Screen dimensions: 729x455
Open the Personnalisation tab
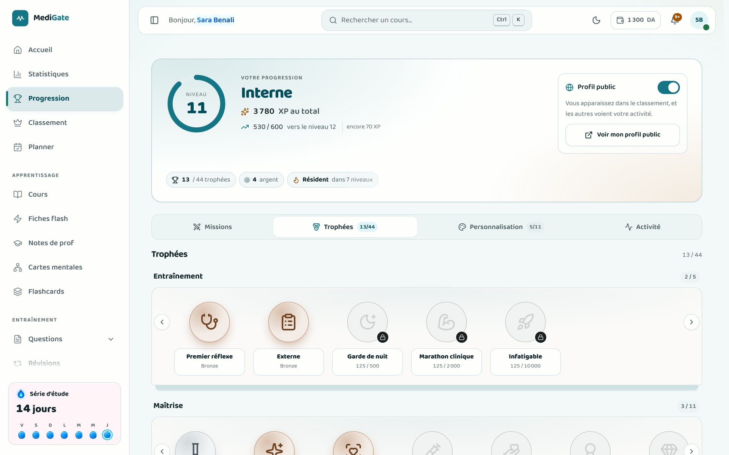[500, 227]
